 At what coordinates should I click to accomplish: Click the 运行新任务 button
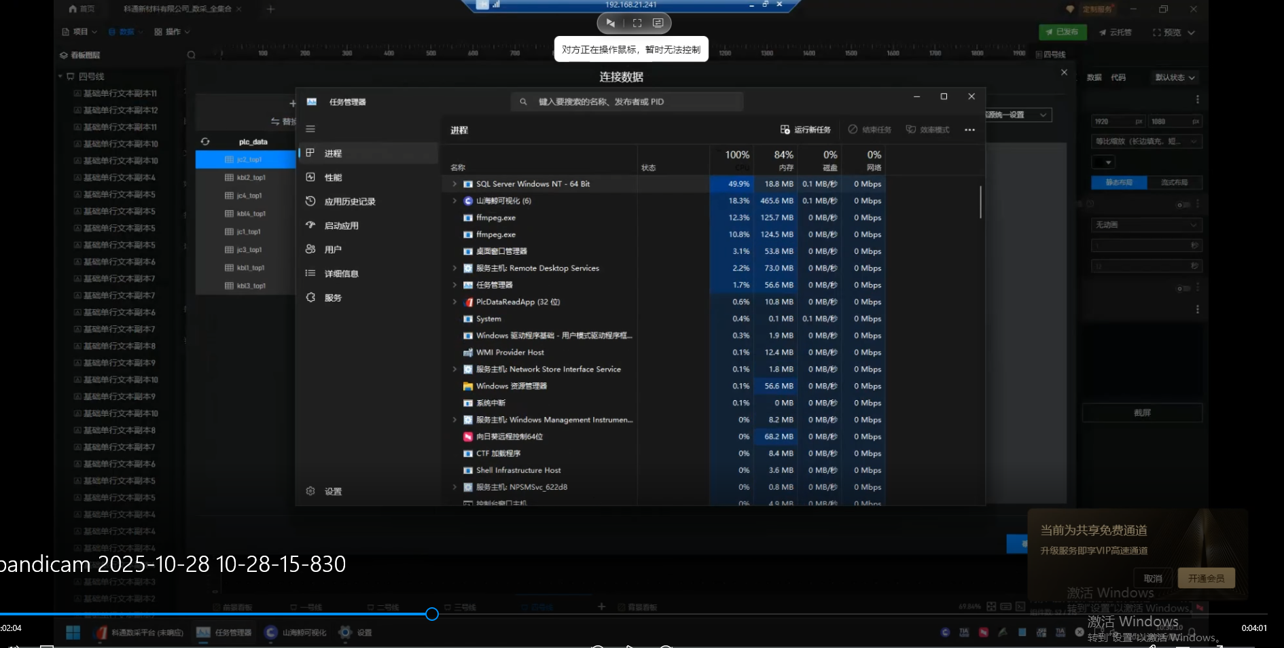(806, 130)
